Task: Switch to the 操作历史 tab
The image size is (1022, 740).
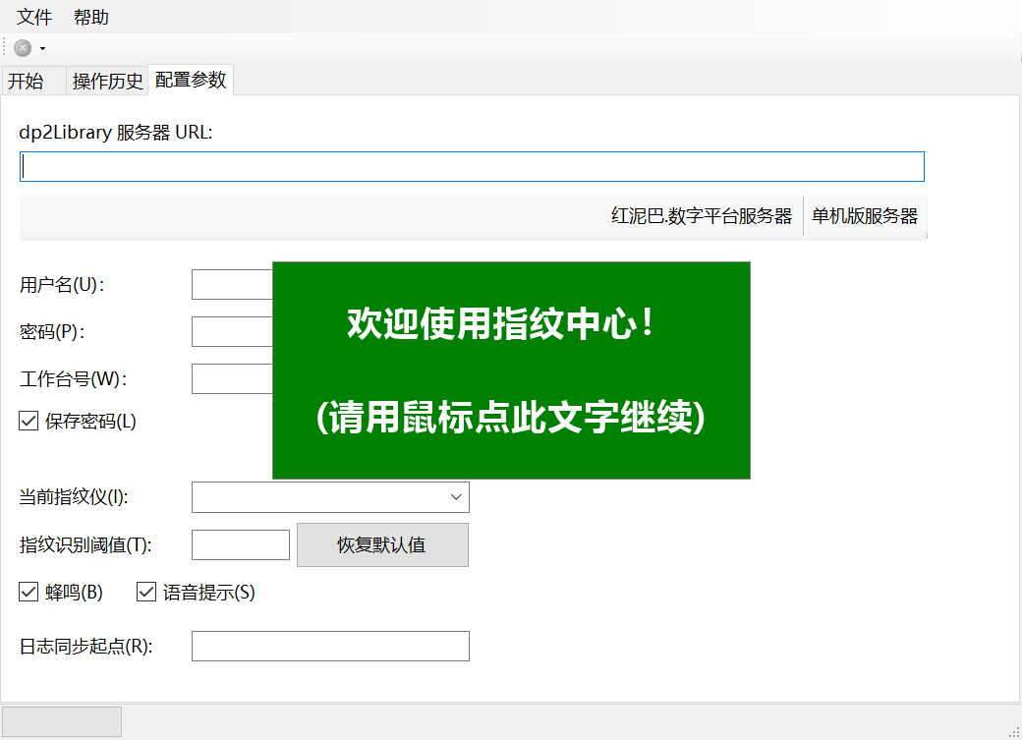Action: [106, 82]
